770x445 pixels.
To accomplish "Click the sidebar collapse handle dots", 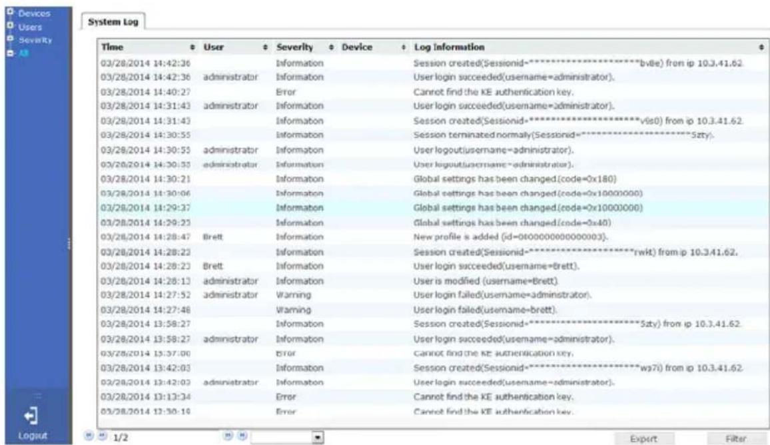I will click(x=69, y=244).
